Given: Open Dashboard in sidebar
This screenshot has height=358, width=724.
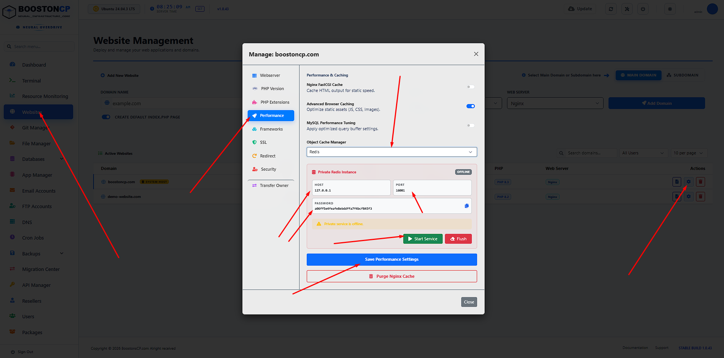Looking at the screenshot, I should (x=38, y=65).
